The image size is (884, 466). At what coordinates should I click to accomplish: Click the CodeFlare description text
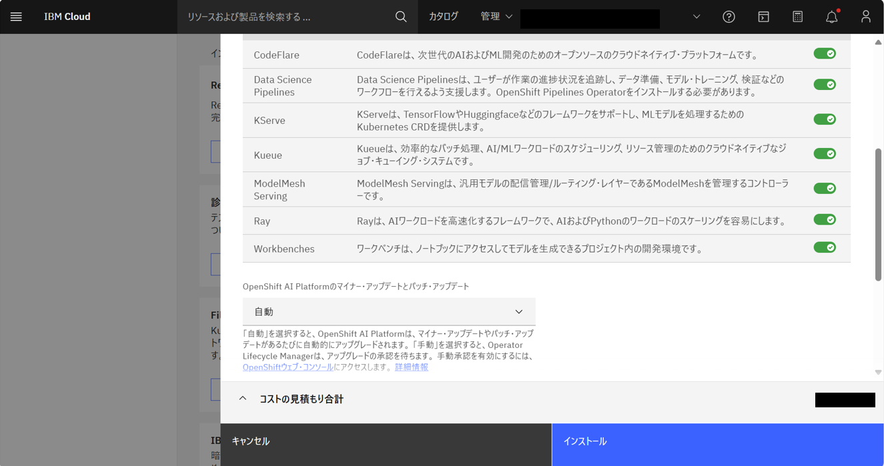click(557, 55)
